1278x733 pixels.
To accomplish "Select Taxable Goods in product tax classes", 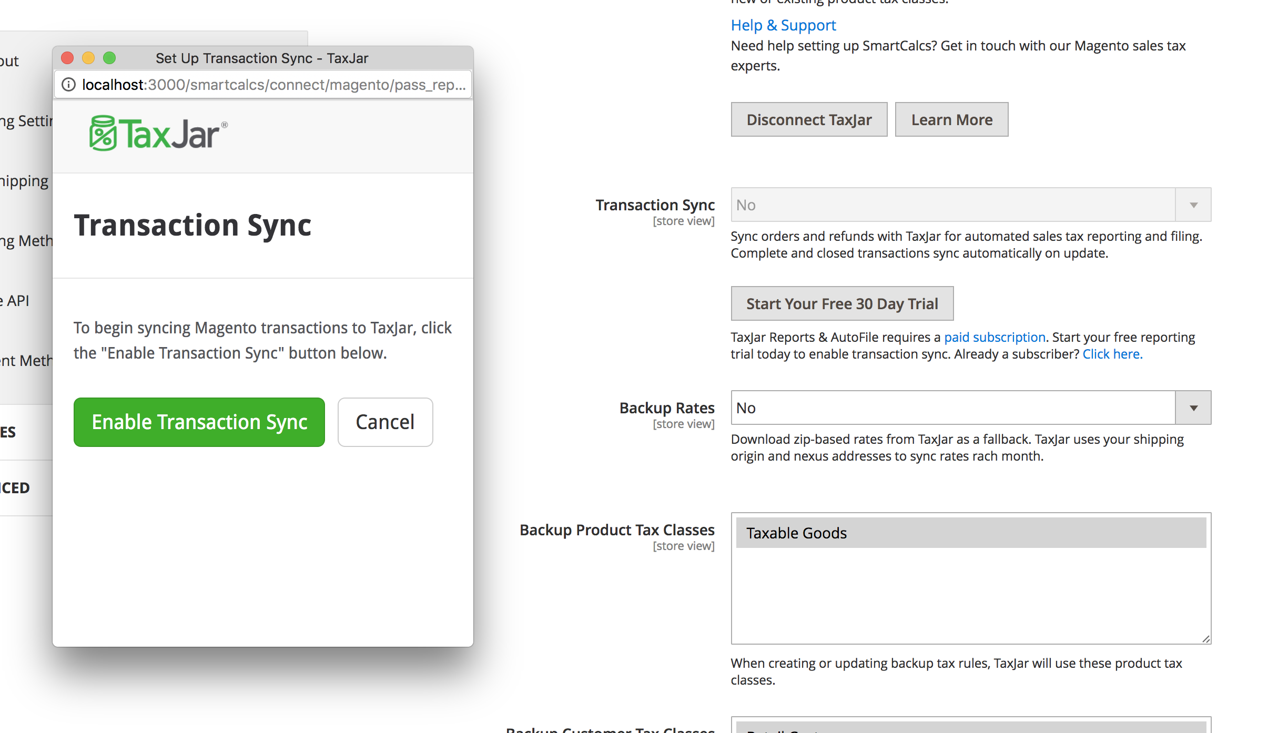I will click(971, 533).
